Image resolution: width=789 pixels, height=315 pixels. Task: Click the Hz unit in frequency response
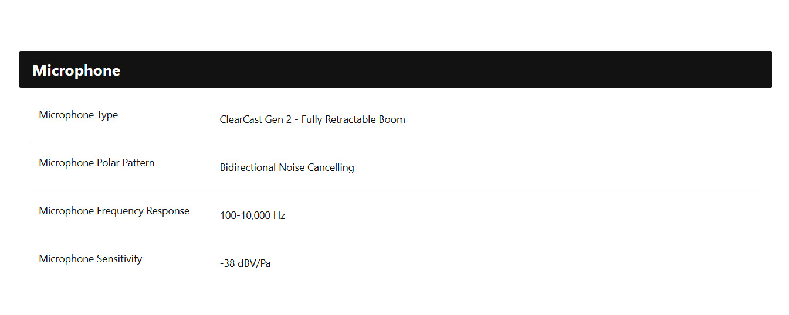[x=279, y=215]
